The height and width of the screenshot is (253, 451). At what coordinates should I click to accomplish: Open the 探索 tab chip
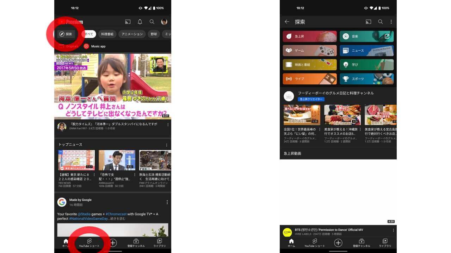point(67,34)
